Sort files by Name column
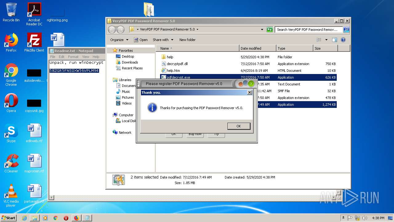The height and width of the screenshot is (222, 394). click(x=198, y=48)
